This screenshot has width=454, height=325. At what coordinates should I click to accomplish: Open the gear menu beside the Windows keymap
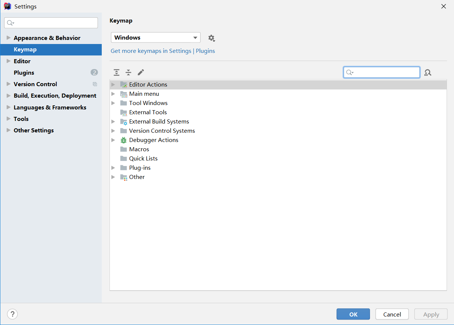tap(211, 38)
